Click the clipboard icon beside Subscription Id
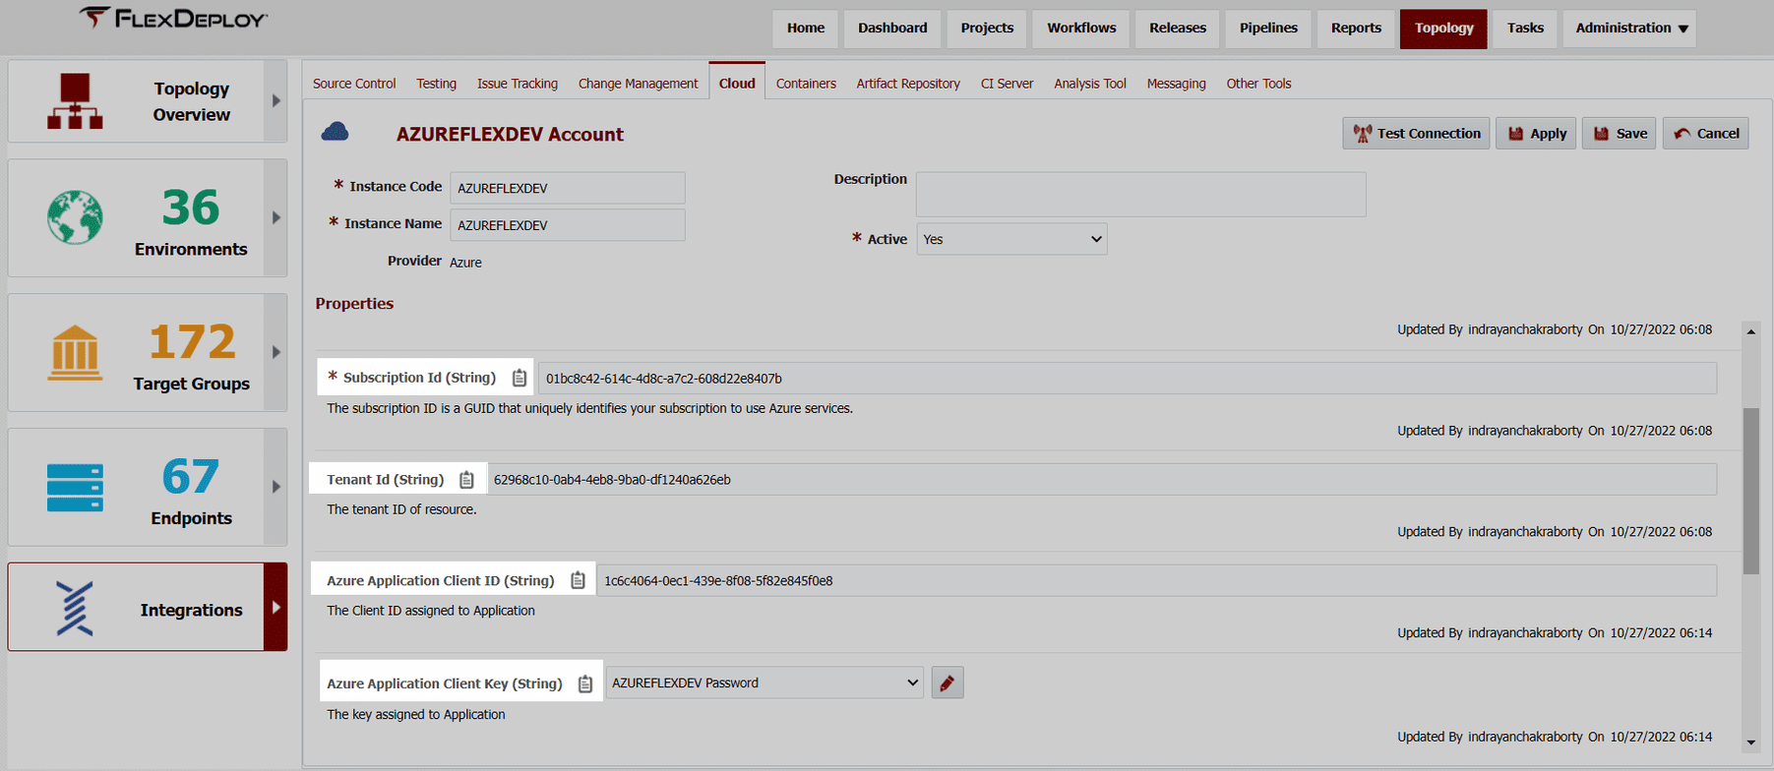 520,378
